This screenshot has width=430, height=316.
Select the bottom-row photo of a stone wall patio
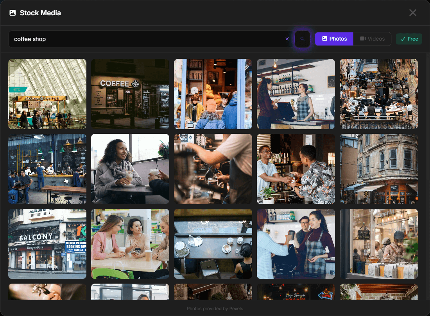point(213,292)
